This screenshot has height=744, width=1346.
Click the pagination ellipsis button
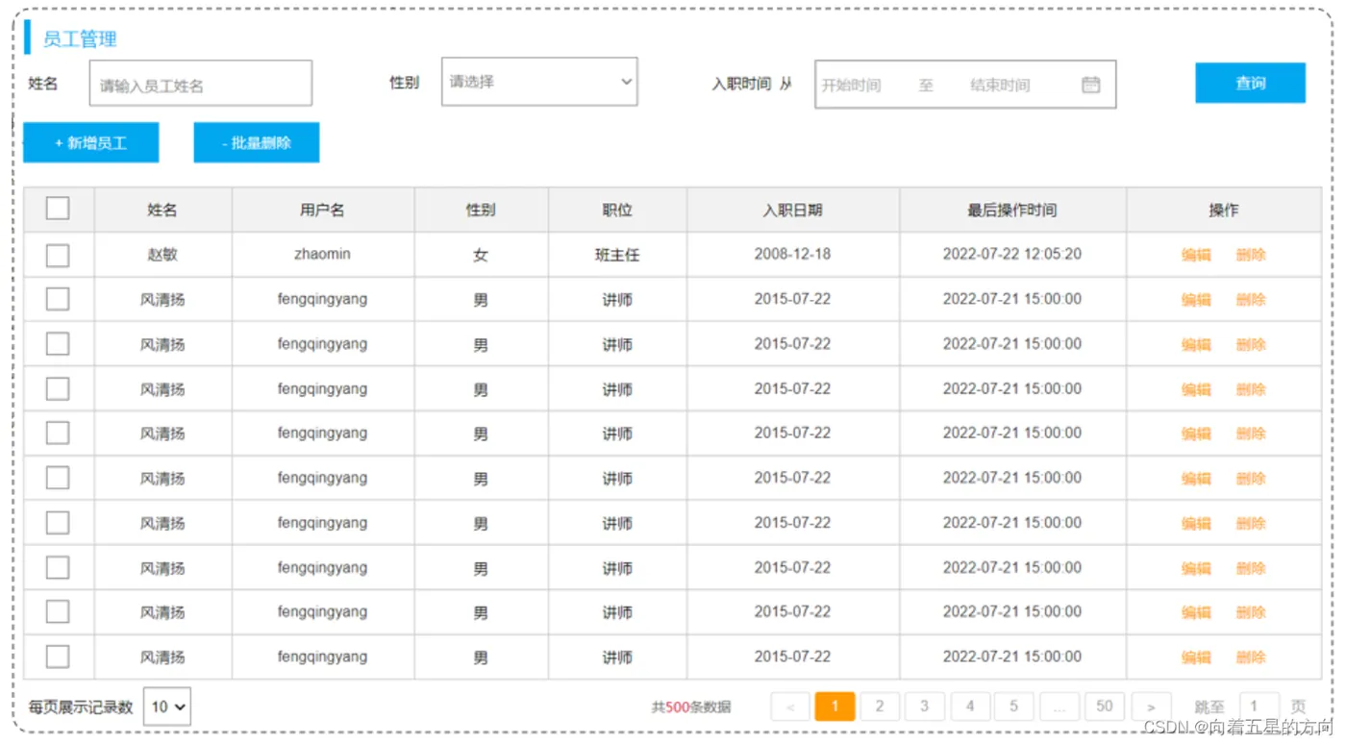[x=1059, y=707]
